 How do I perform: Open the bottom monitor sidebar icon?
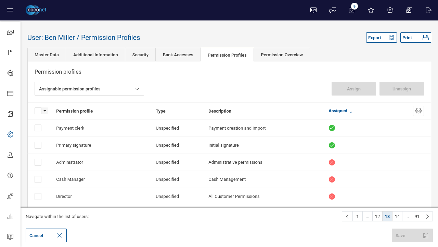point(10,237)
